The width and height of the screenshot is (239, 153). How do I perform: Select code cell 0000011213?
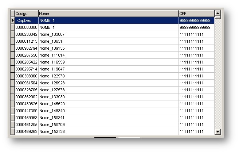27,41
